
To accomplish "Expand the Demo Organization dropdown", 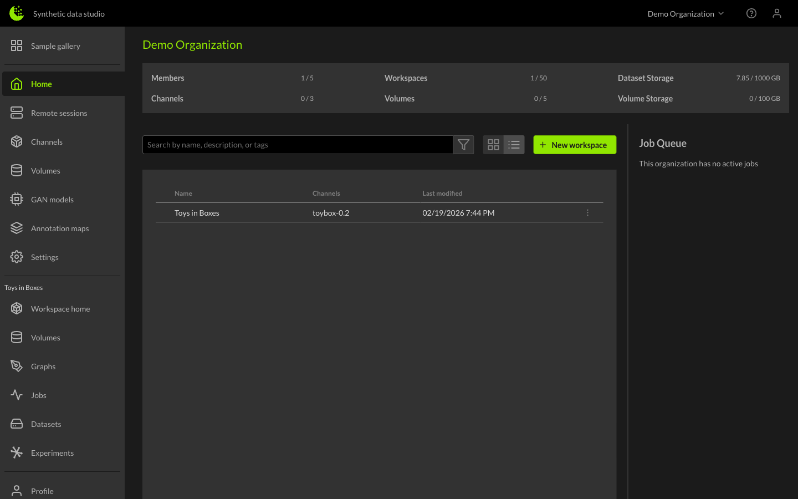I will pos(686,14).
